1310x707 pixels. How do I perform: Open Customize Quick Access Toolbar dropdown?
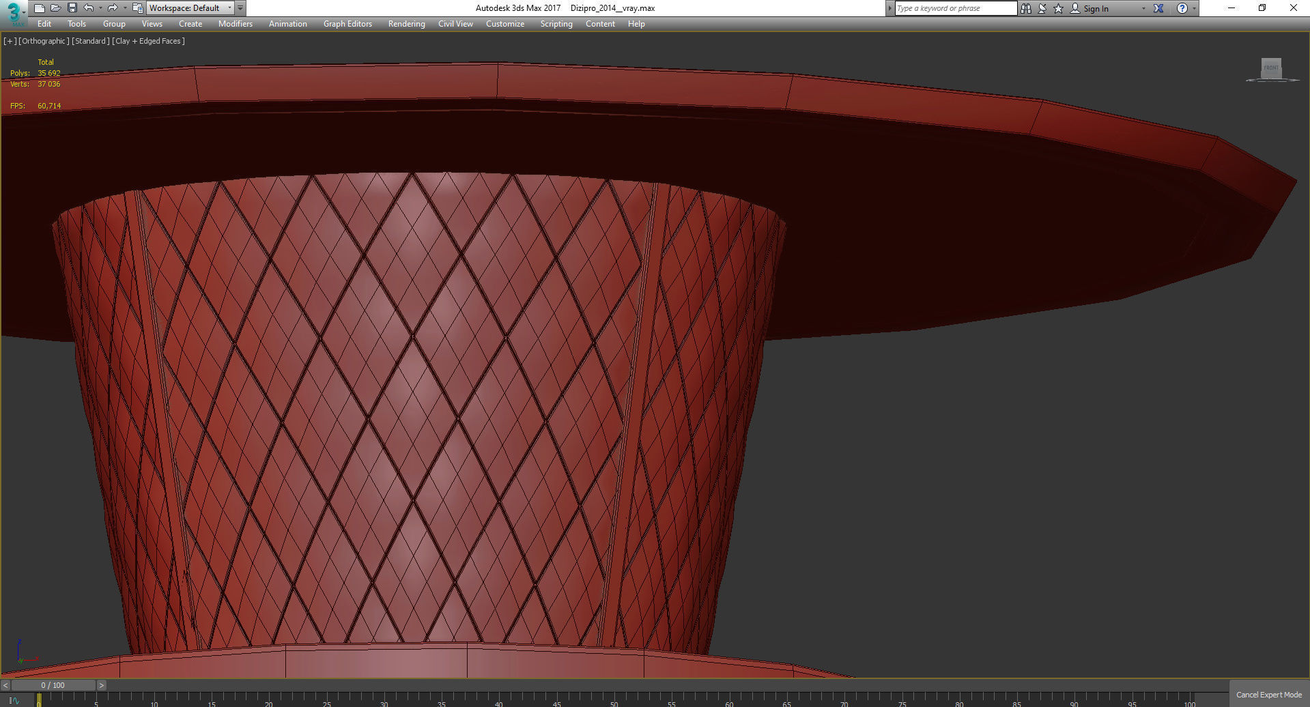click(240, 8)
